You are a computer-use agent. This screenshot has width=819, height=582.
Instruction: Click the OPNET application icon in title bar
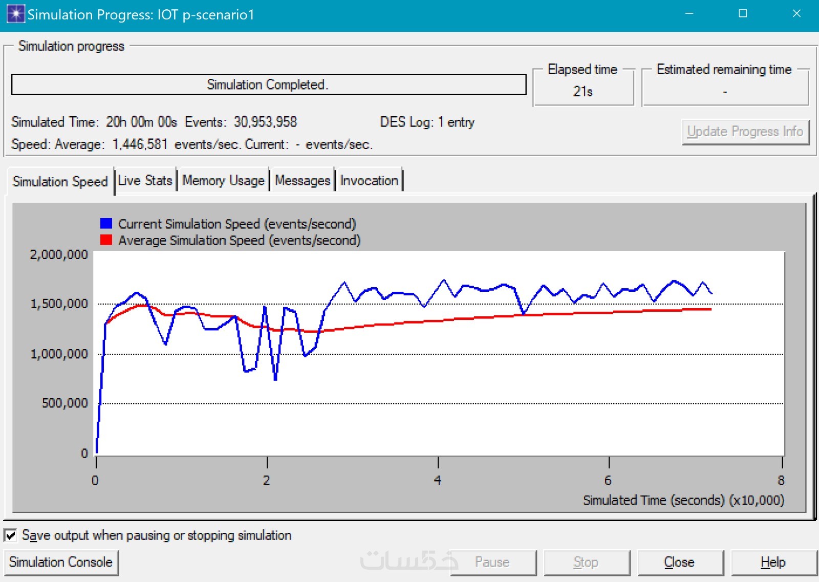coord(15,14)
